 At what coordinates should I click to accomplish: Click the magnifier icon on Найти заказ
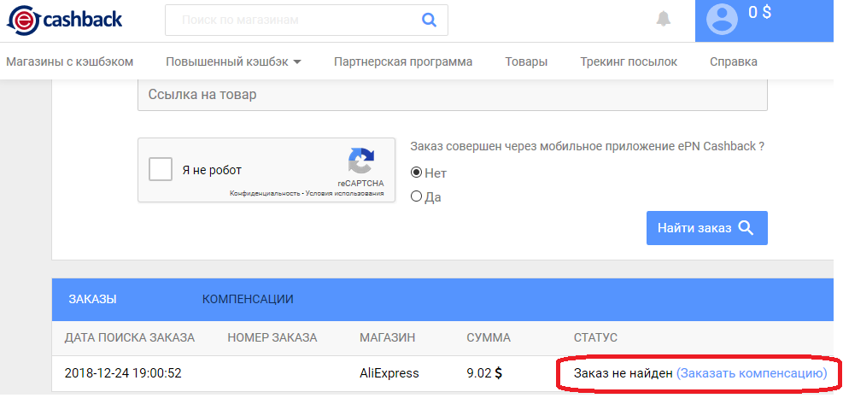point(746,227)
